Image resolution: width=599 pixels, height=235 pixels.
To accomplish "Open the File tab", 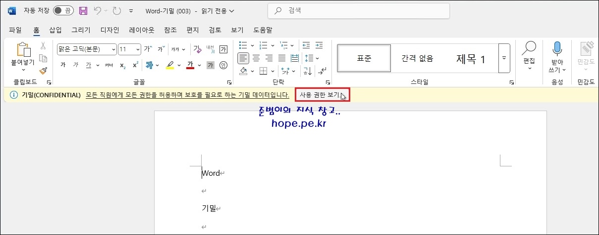I will click(x=15, y=30).
